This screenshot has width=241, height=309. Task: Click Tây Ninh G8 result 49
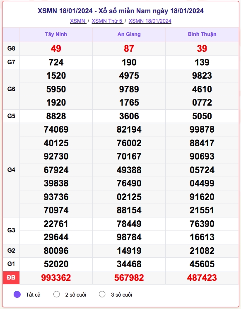pyautogui.click(x=56, y=49)
